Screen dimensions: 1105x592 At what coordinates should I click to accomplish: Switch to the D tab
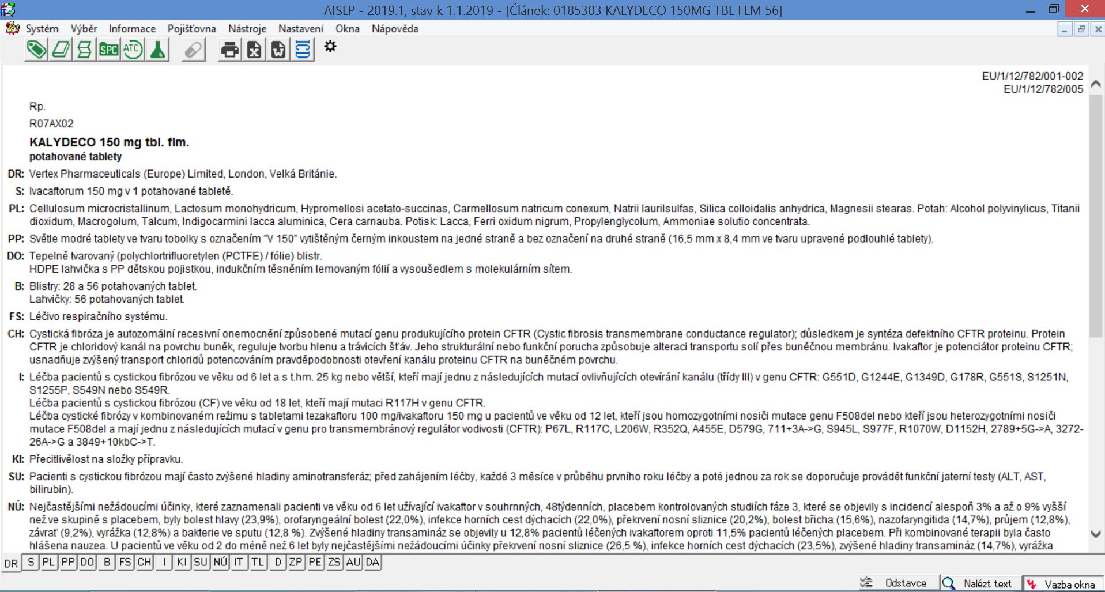pyautogui.click(x=277, y=562)
